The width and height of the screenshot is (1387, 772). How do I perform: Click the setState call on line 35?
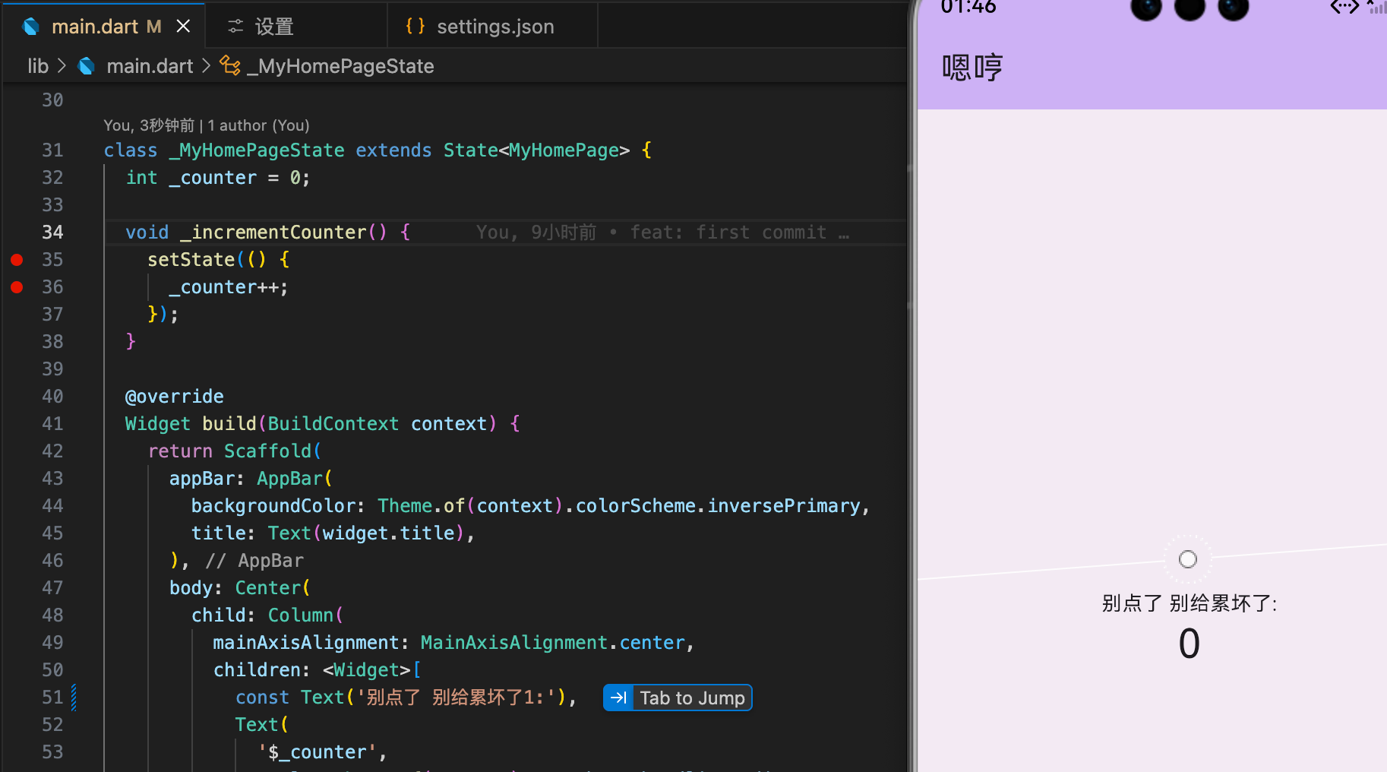pyautogui.click(x=191, y=260)
